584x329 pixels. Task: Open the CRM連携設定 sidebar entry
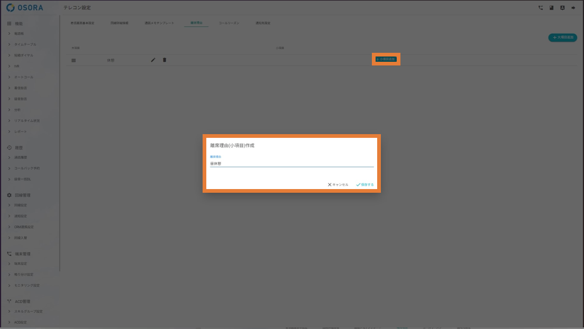click(x=24, y=227)
